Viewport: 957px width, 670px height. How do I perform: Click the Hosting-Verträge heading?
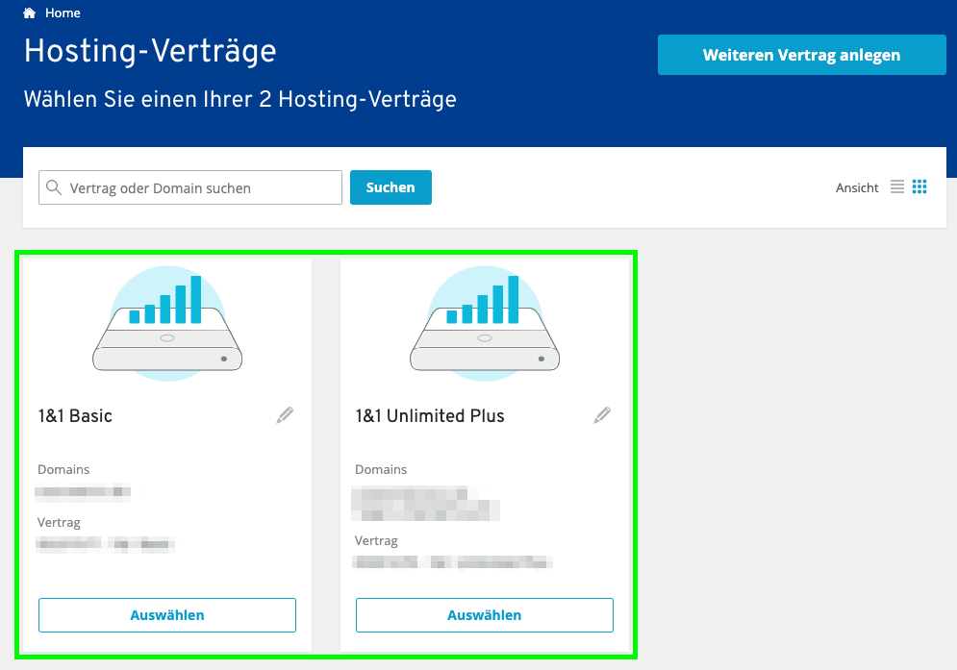150,51
